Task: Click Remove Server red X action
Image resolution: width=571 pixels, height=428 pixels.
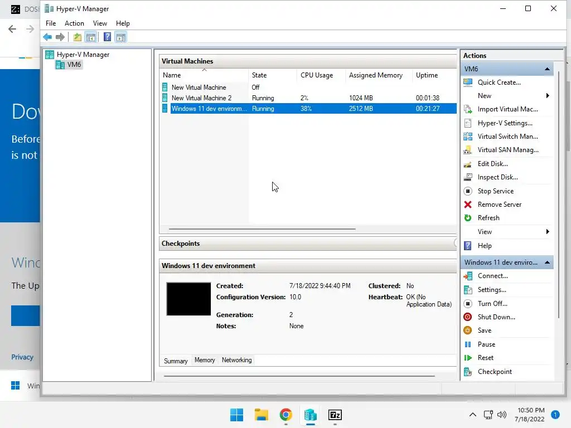Action: (499, 205)
